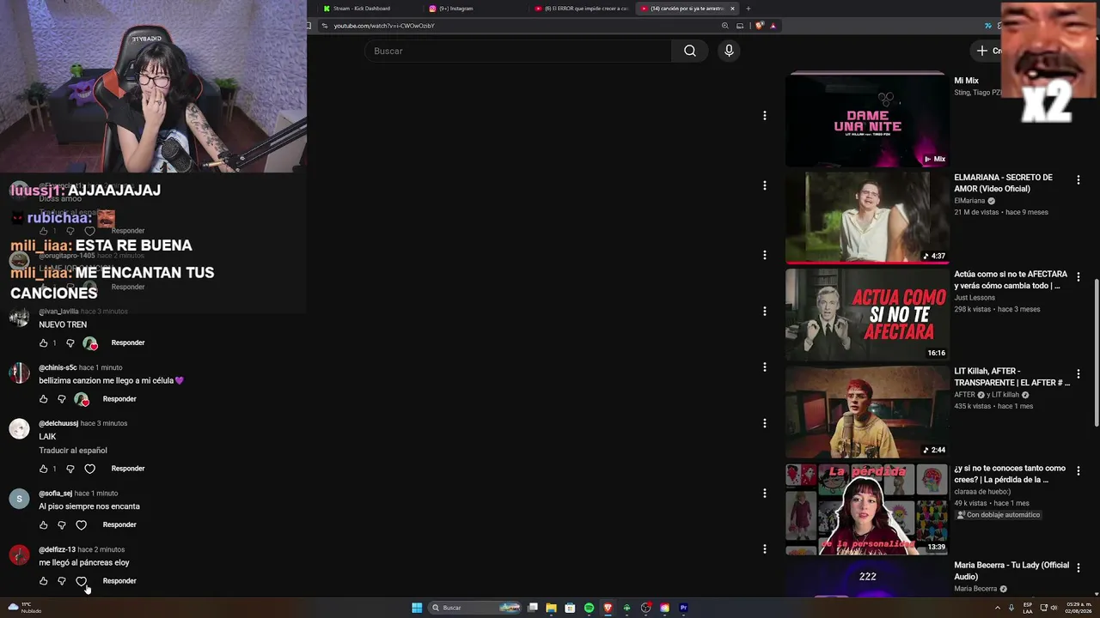Open the Windows Start menu
Viewport: 1100px width, 618px height.
(417, 608)
